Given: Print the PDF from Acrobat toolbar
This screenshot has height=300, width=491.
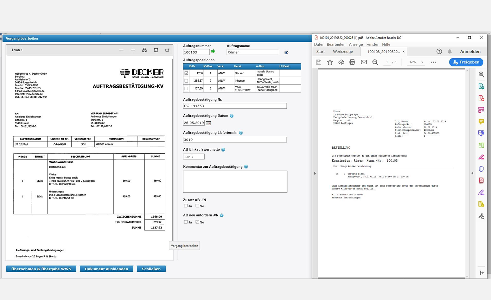Looking at the screenshot, I should [x=352, y=62].
